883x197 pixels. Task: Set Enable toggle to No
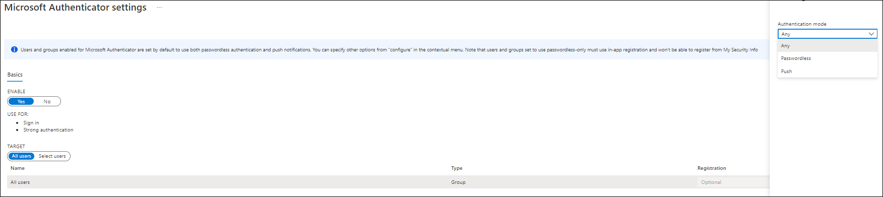tap(47, 102)
